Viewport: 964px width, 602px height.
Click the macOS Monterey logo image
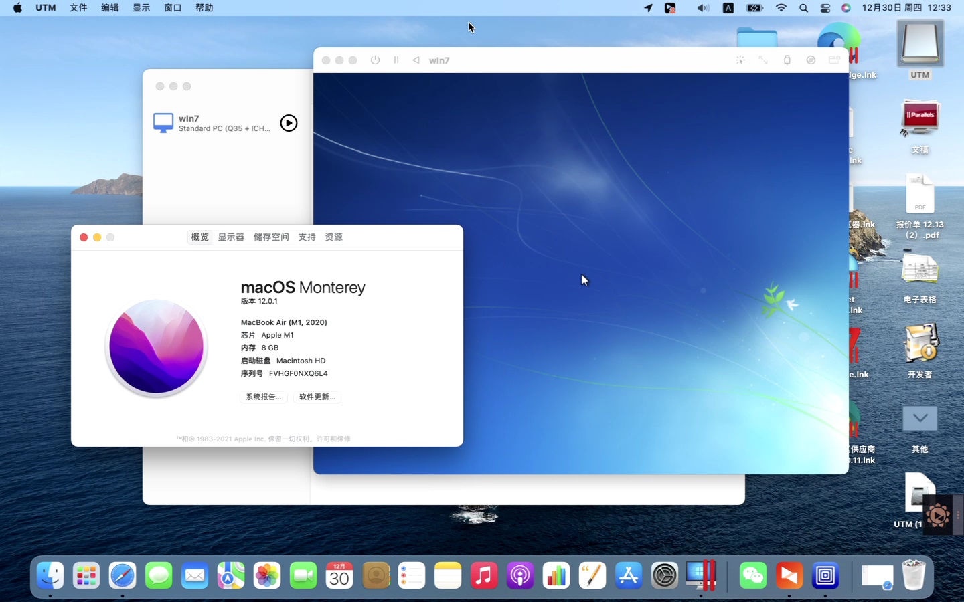tap(156, 346)
